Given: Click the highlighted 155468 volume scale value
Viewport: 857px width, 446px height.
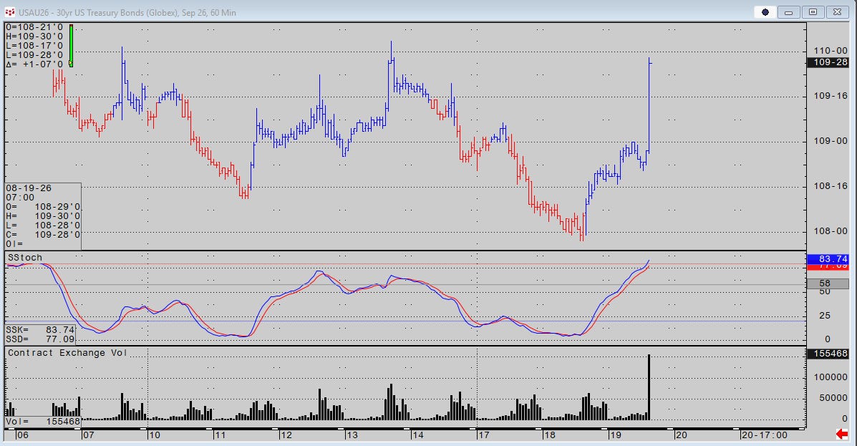Looking at the screenshot, I should pos(828,354).
